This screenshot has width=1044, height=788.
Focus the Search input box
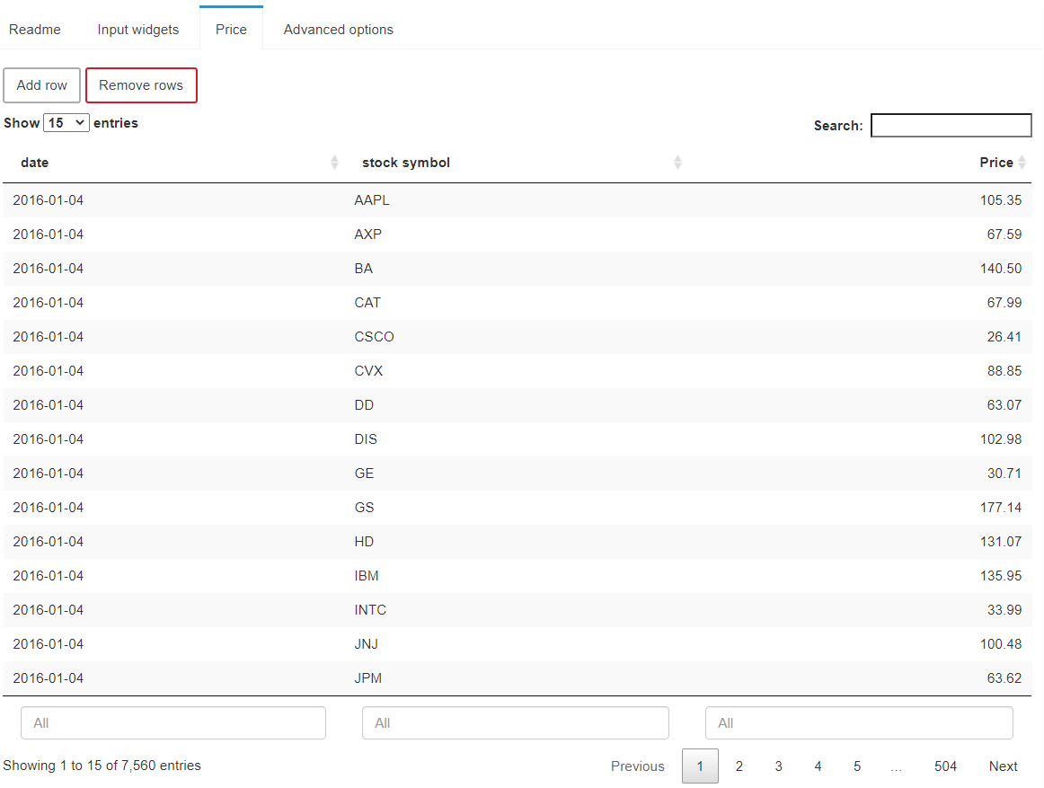[x=951, y=126]
